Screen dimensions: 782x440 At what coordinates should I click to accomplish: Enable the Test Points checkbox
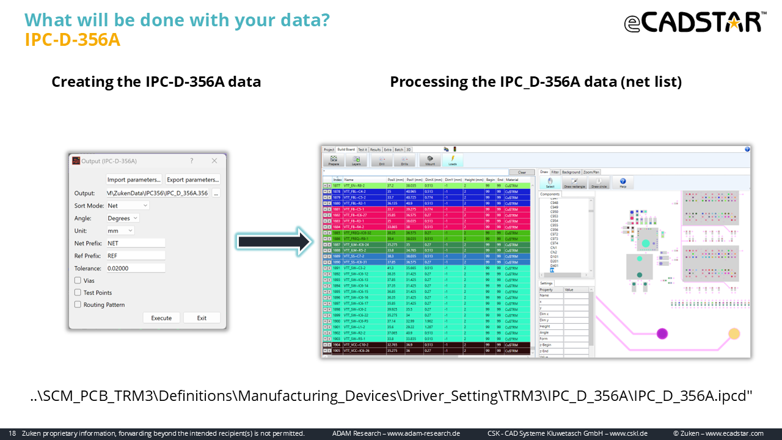coord(78,293)
